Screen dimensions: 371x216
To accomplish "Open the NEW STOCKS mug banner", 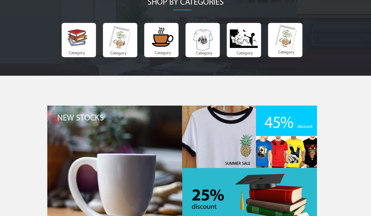I will tap(115, 161).
